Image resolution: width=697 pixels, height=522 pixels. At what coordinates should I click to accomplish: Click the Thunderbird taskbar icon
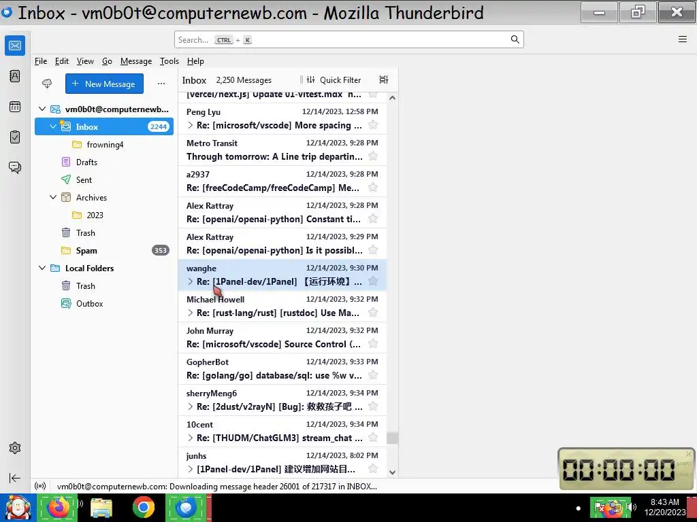(x=186, y=508)
